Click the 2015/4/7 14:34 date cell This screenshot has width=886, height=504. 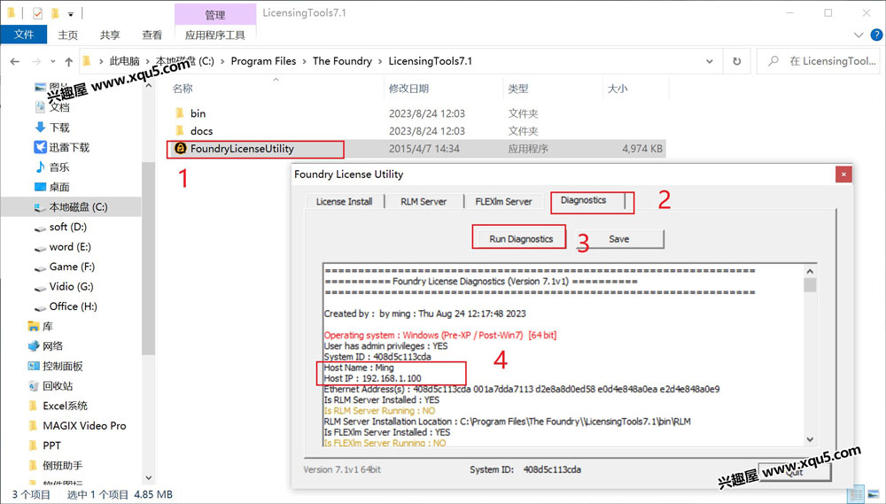[424, 149]
